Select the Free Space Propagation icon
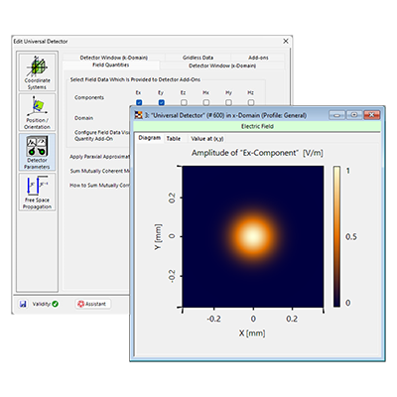This screenshot has width=397, height=397. tap(37, 192)
